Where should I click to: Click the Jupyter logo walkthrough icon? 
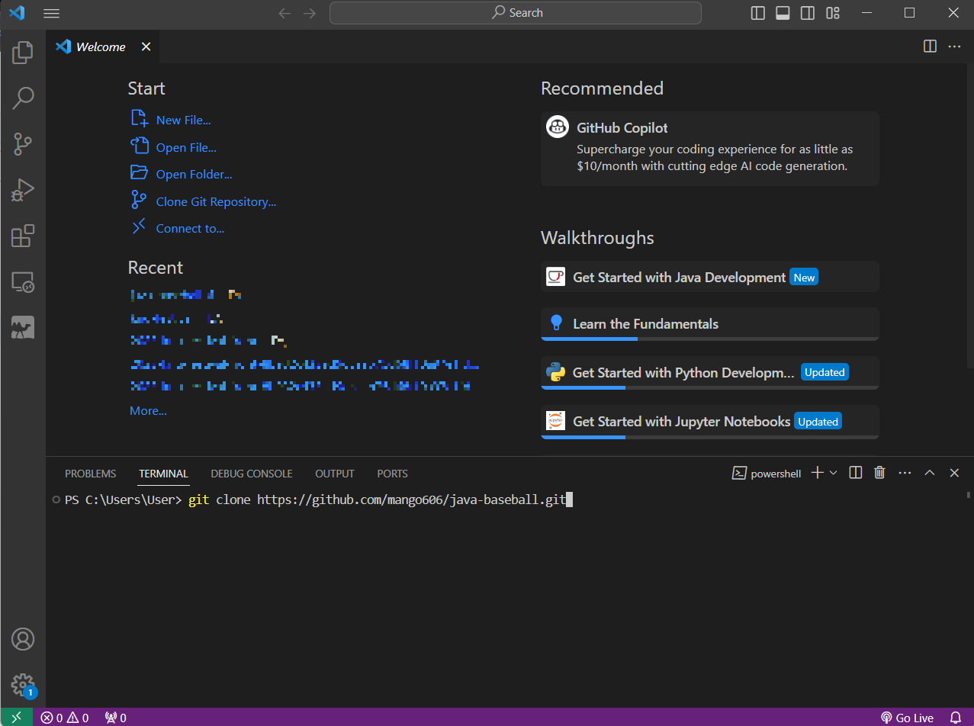556,421
